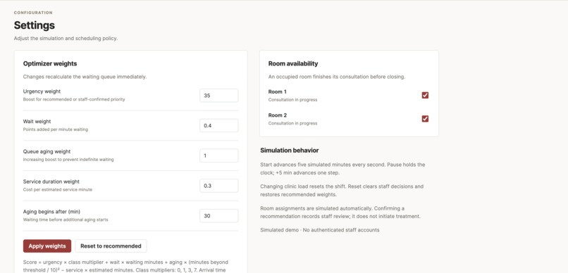Screen dimensions: 568x273
Task: Select the Reset to recommended button
Action: [111, 246]
